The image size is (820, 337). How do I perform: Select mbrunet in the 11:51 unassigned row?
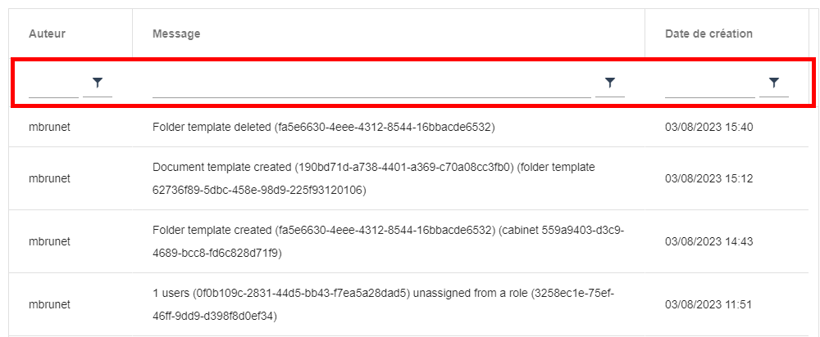[48, 304]
